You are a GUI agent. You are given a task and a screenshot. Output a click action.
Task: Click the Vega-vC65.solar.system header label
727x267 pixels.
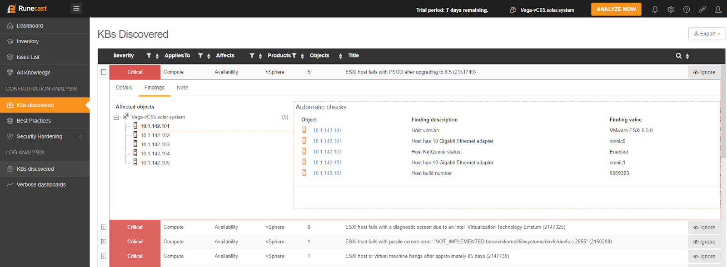(x=547, y=10)
